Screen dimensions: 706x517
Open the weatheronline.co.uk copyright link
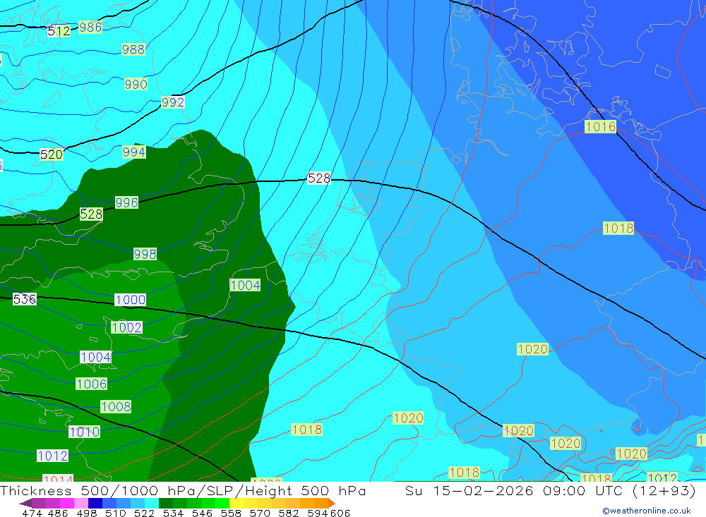(x=647, y=511)
